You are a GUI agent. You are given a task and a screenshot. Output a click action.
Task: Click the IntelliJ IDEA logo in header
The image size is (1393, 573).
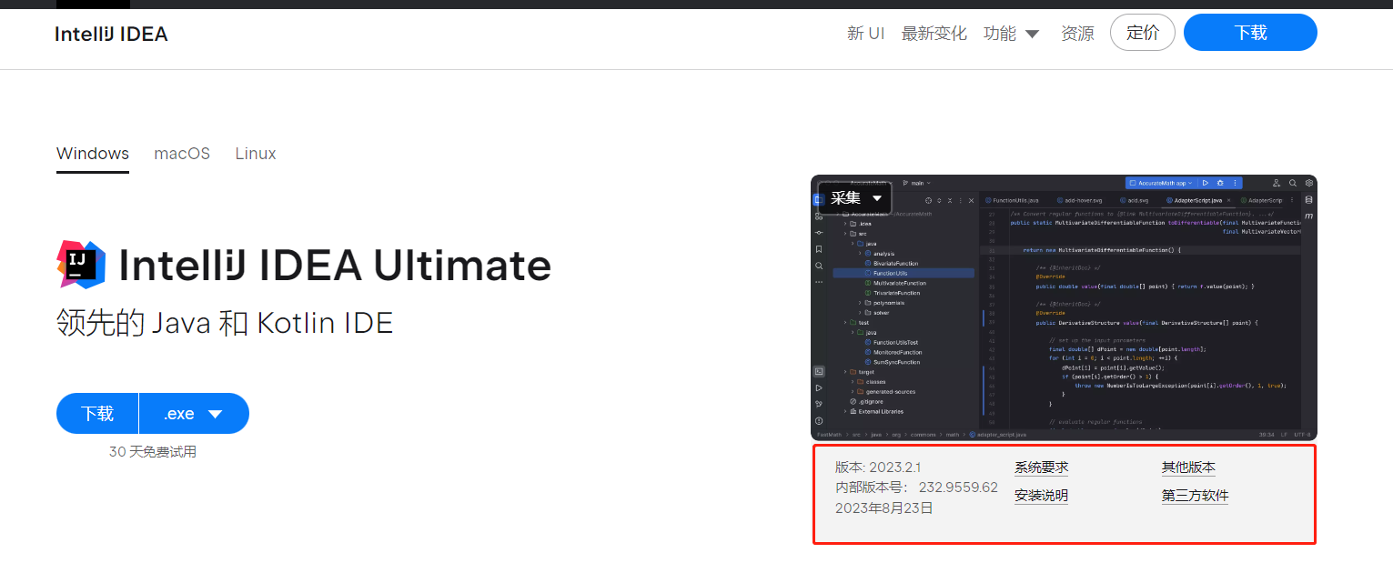coord(111,34)
